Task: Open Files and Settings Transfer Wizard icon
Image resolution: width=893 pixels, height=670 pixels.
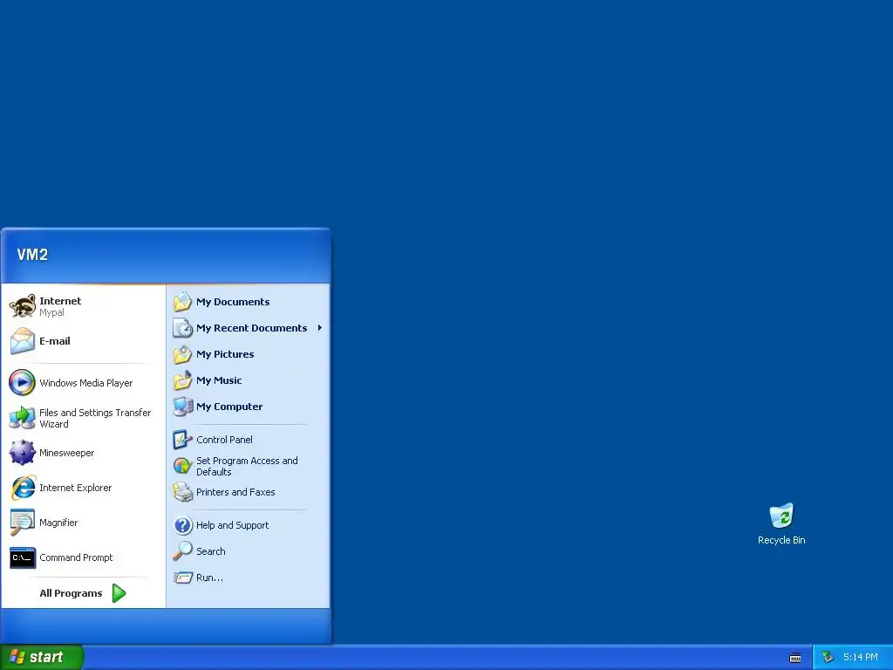Action: 22,418
